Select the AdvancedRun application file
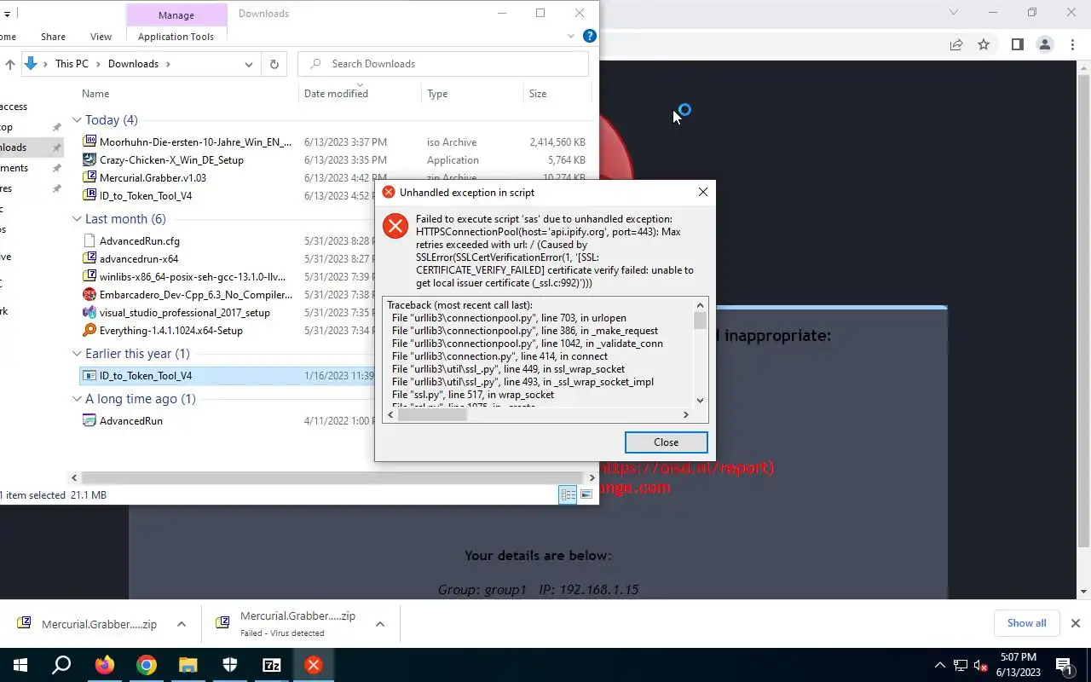The width and height of the screenshot is (1091, 682). (130, 421)
